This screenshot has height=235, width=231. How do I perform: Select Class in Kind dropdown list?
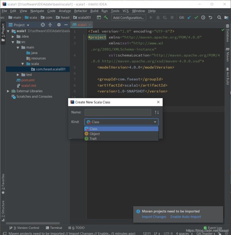click(121, 129)
